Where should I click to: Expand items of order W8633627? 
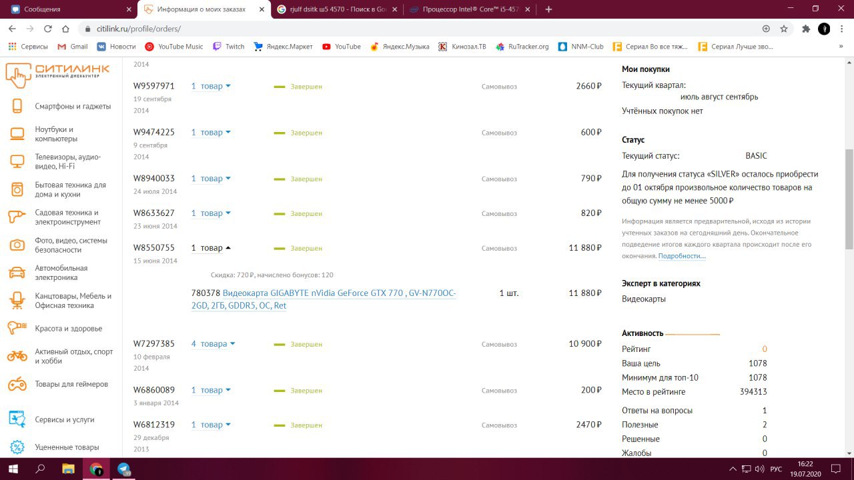[211, 213]
